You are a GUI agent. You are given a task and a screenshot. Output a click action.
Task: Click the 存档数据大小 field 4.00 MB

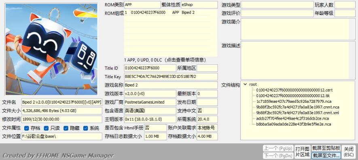(207, 136)
